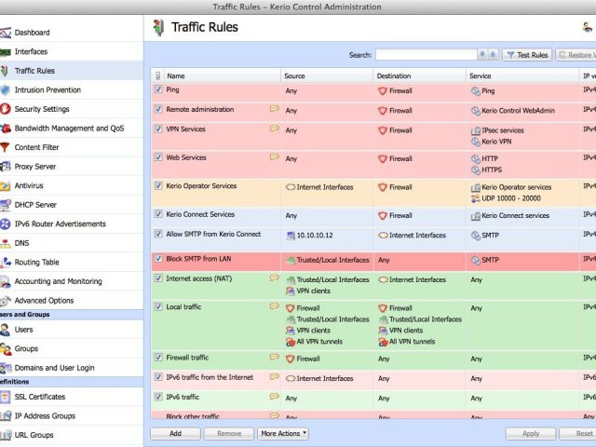Go to DHCP Server section
Image resolution: width=596 pixels, height=447 pixels.
(35, 205)
